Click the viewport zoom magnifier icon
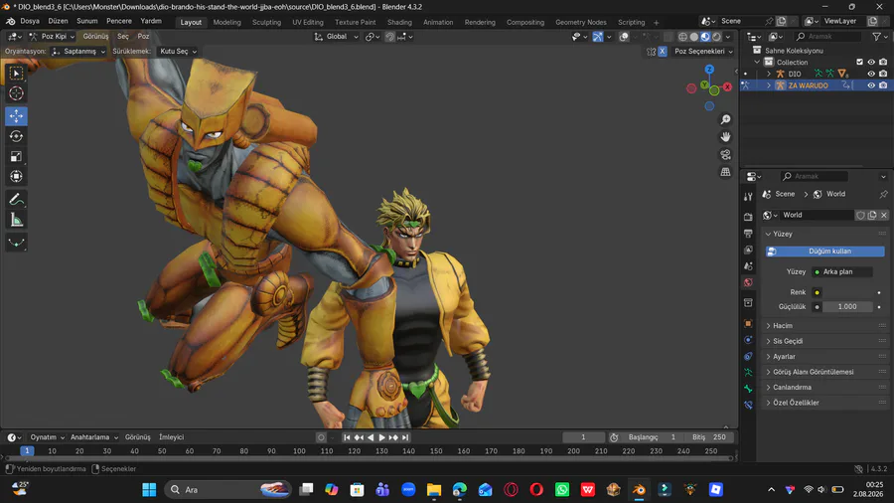 [725, 119]
